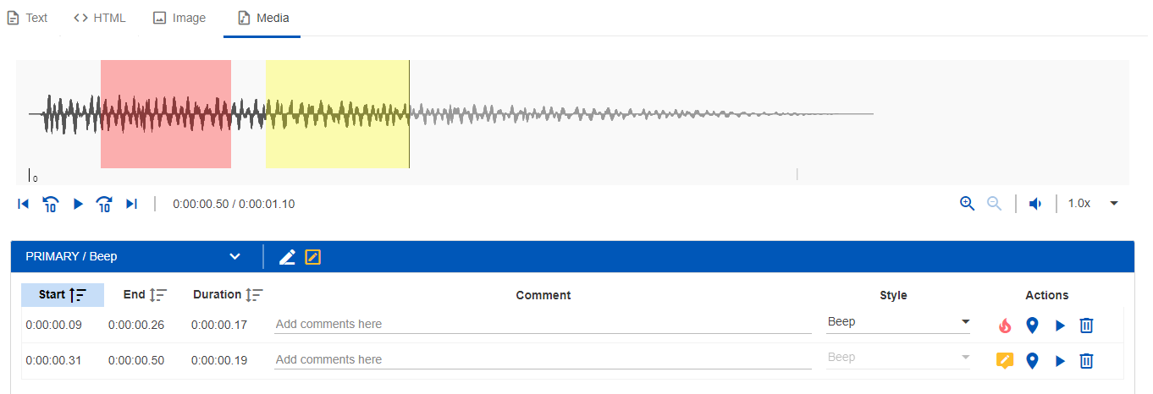Screen dimensions: 1153x394
Task: Open Style dropdown for first segment
Action: [899, 322]
